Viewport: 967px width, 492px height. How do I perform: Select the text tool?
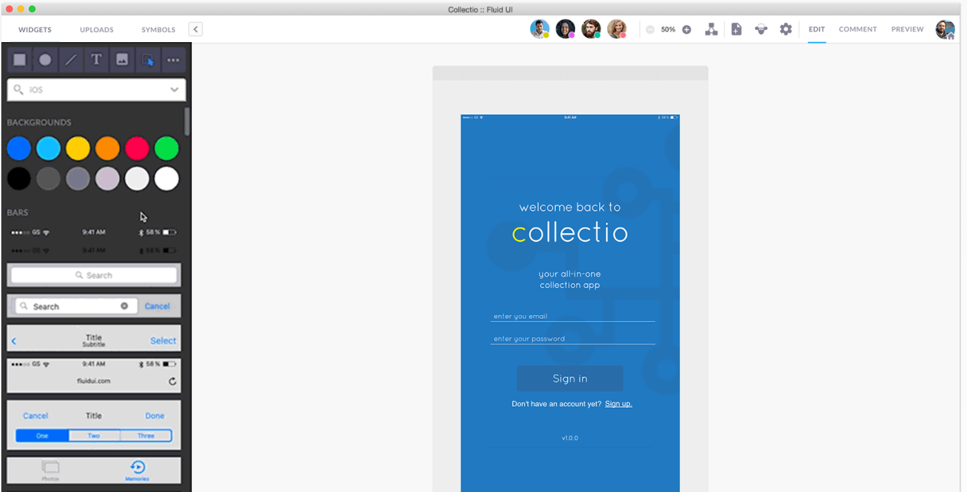coord(96,59)
